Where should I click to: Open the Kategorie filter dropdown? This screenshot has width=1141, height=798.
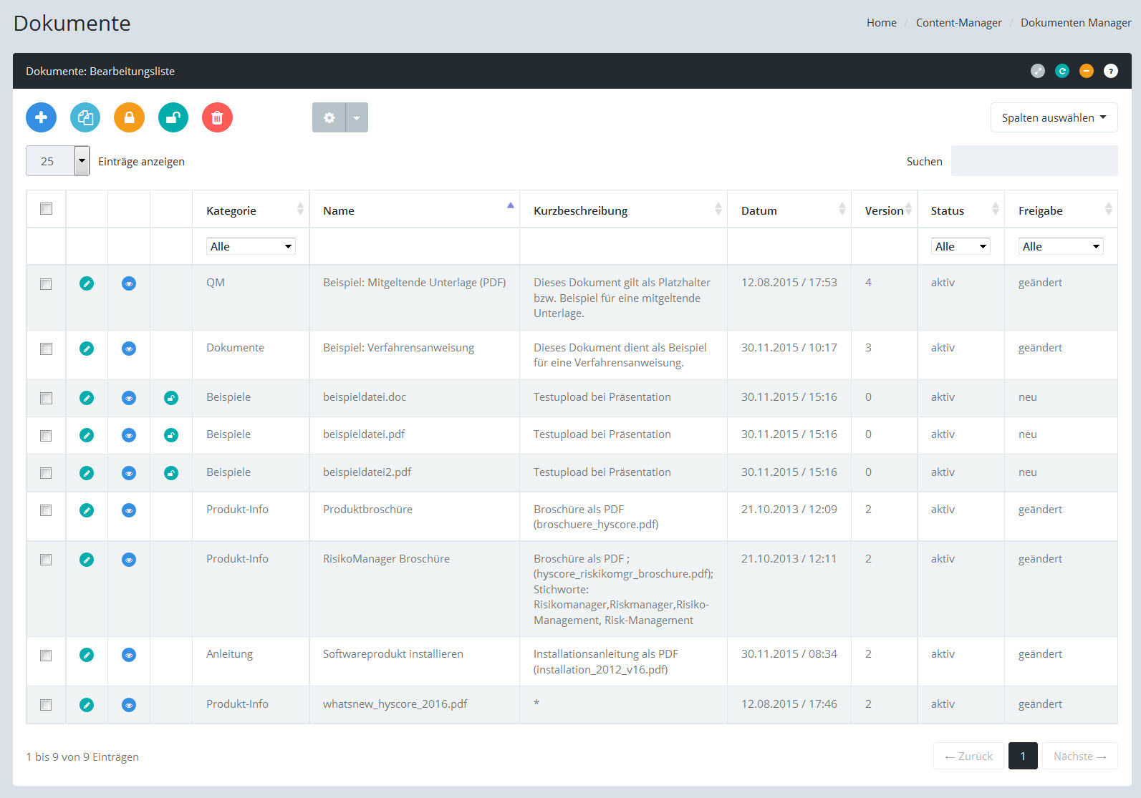pos(251,246)
